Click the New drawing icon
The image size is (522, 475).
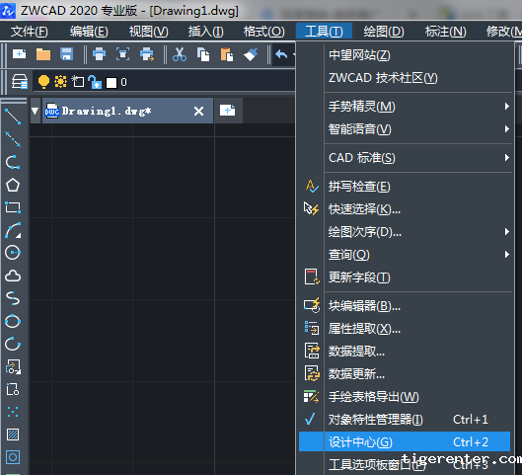[19, 54]
